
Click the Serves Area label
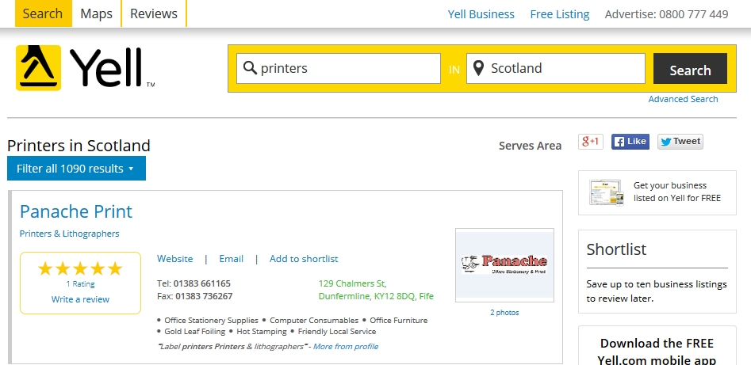[531, 146]
